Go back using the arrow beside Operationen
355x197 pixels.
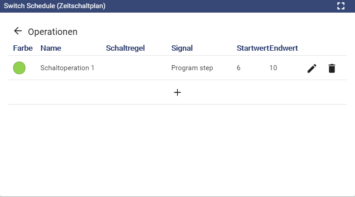click(x=18, y=31)
